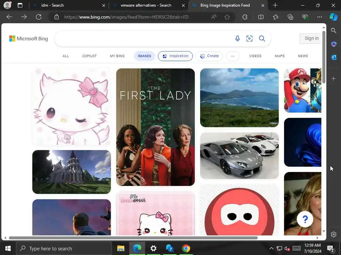Open MAPS category
Image resolution: width=341 pixels, height=255 pixels.
[x=280, y=56]
